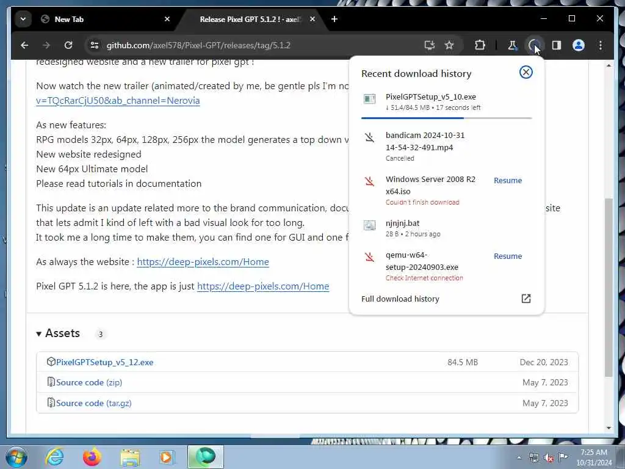This screenshot has width=625, height=469.
Task: Reload the current page
Action: 68,45
